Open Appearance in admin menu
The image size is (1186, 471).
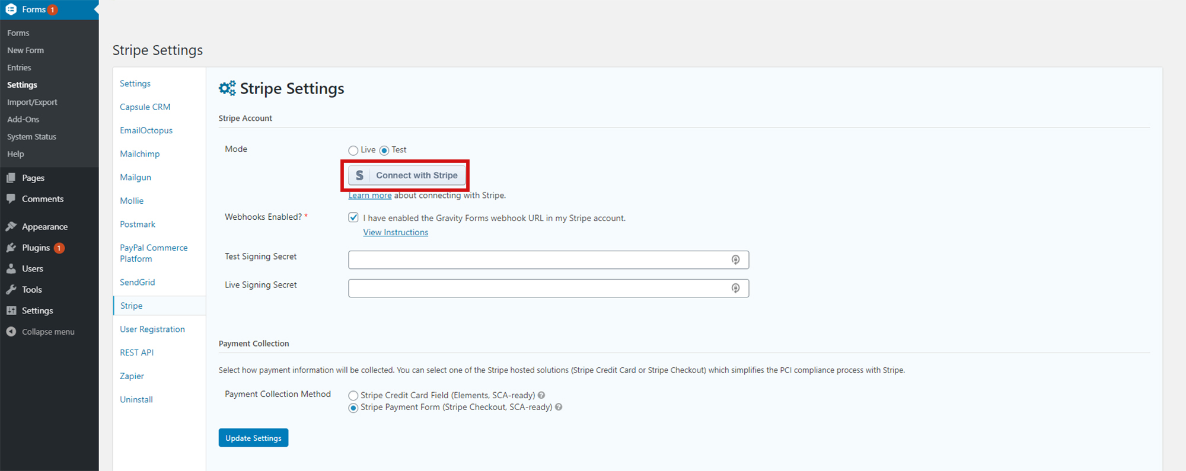[x=45, y=227]
